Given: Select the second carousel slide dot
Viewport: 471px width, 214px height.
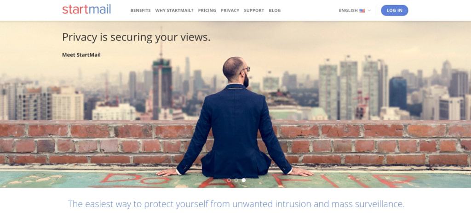Looking at the screenshot, I should pos(236,180).
